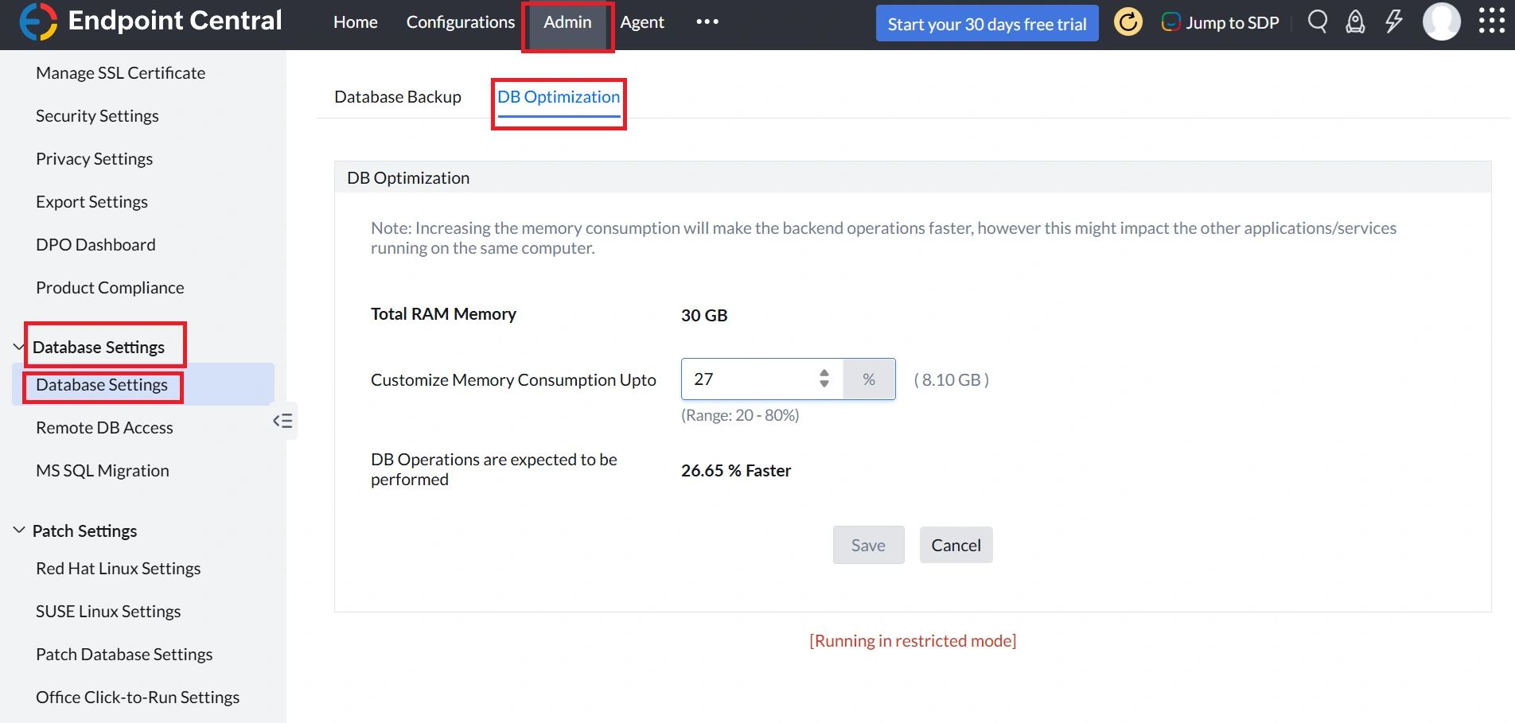Select the Admin tab

coord(568,22)
